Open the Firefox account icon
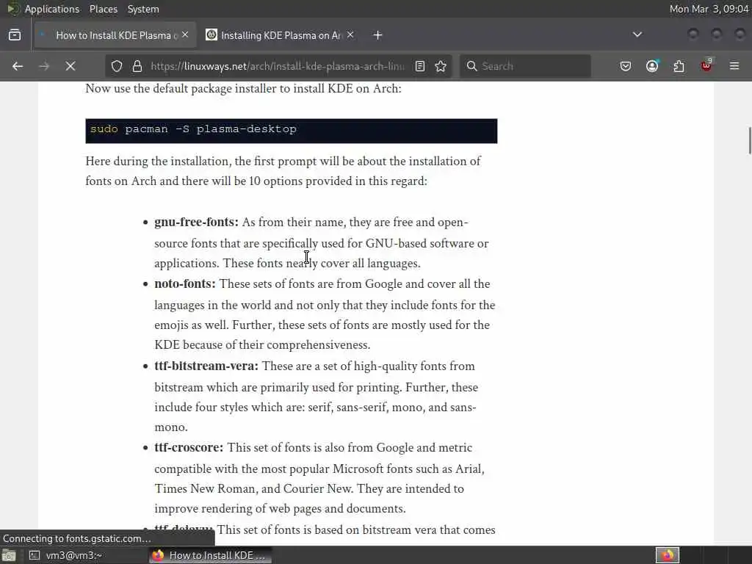This screenshot has height=564, width=752. coord(652,66)
